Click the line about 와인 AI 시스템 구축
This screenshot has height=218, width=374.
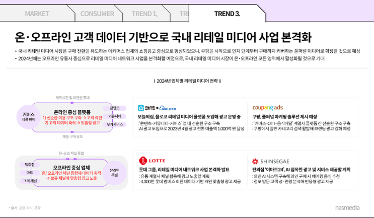[296, 176]
